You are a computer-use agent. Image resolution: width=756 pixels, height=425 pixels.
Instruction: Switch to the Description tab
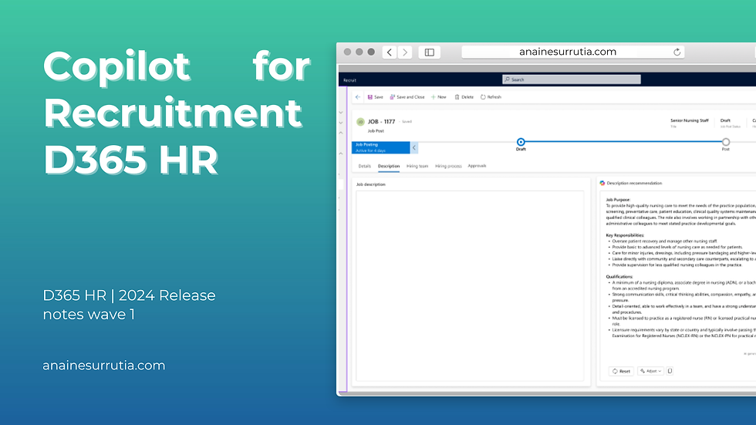389,167
